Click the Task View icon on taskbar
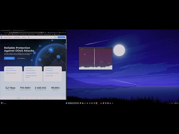This screenshot has width=179, height=134. tap(81, 103)
